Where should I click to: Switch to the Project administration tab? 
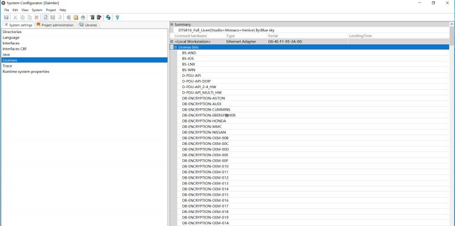click(x=55, y=25)
